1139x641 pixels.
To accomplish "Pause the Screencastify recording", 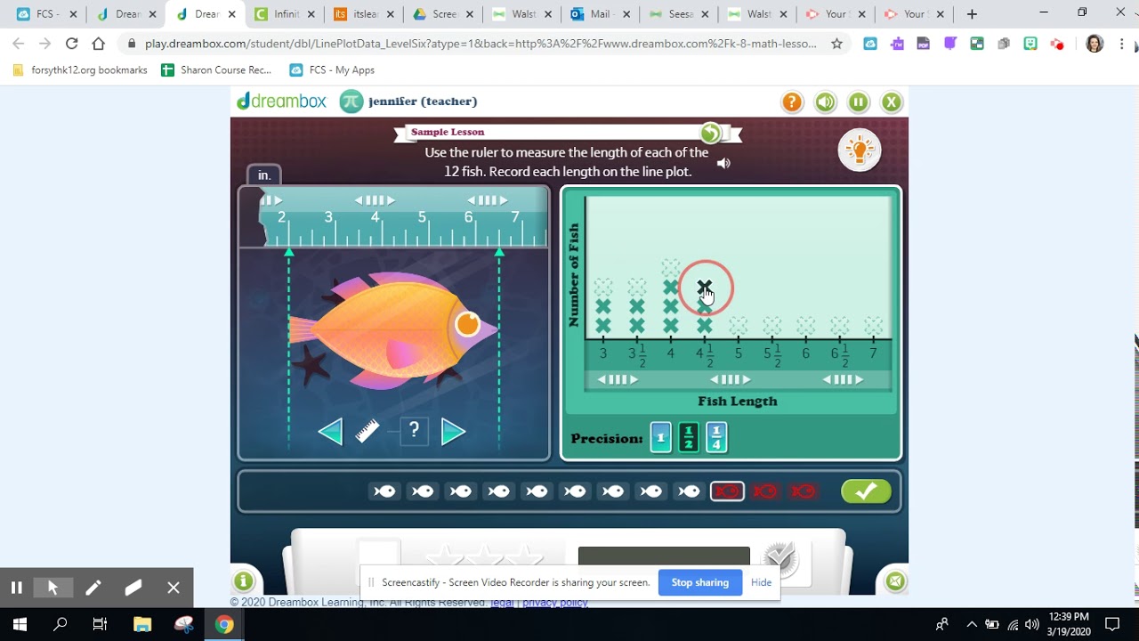I will pyautogui.click(x=16, y=588).
